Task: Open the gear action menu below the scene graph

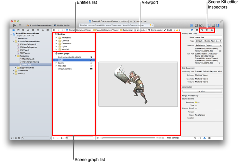Action: point(62,138)
